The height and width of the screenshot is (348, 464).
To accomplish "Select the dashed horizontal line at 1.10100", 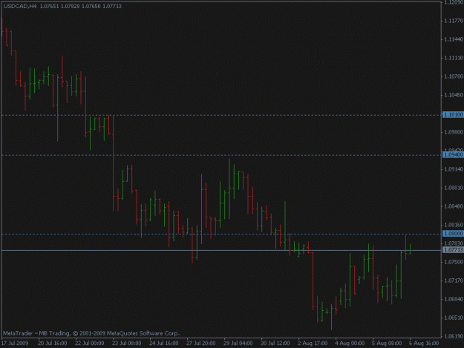I will (x=221, y=115).
